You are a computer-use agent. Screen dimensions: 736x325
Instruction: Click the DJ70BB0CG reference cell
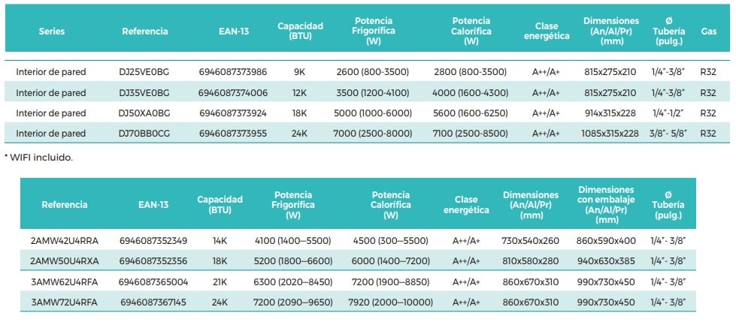click(144, 133)
